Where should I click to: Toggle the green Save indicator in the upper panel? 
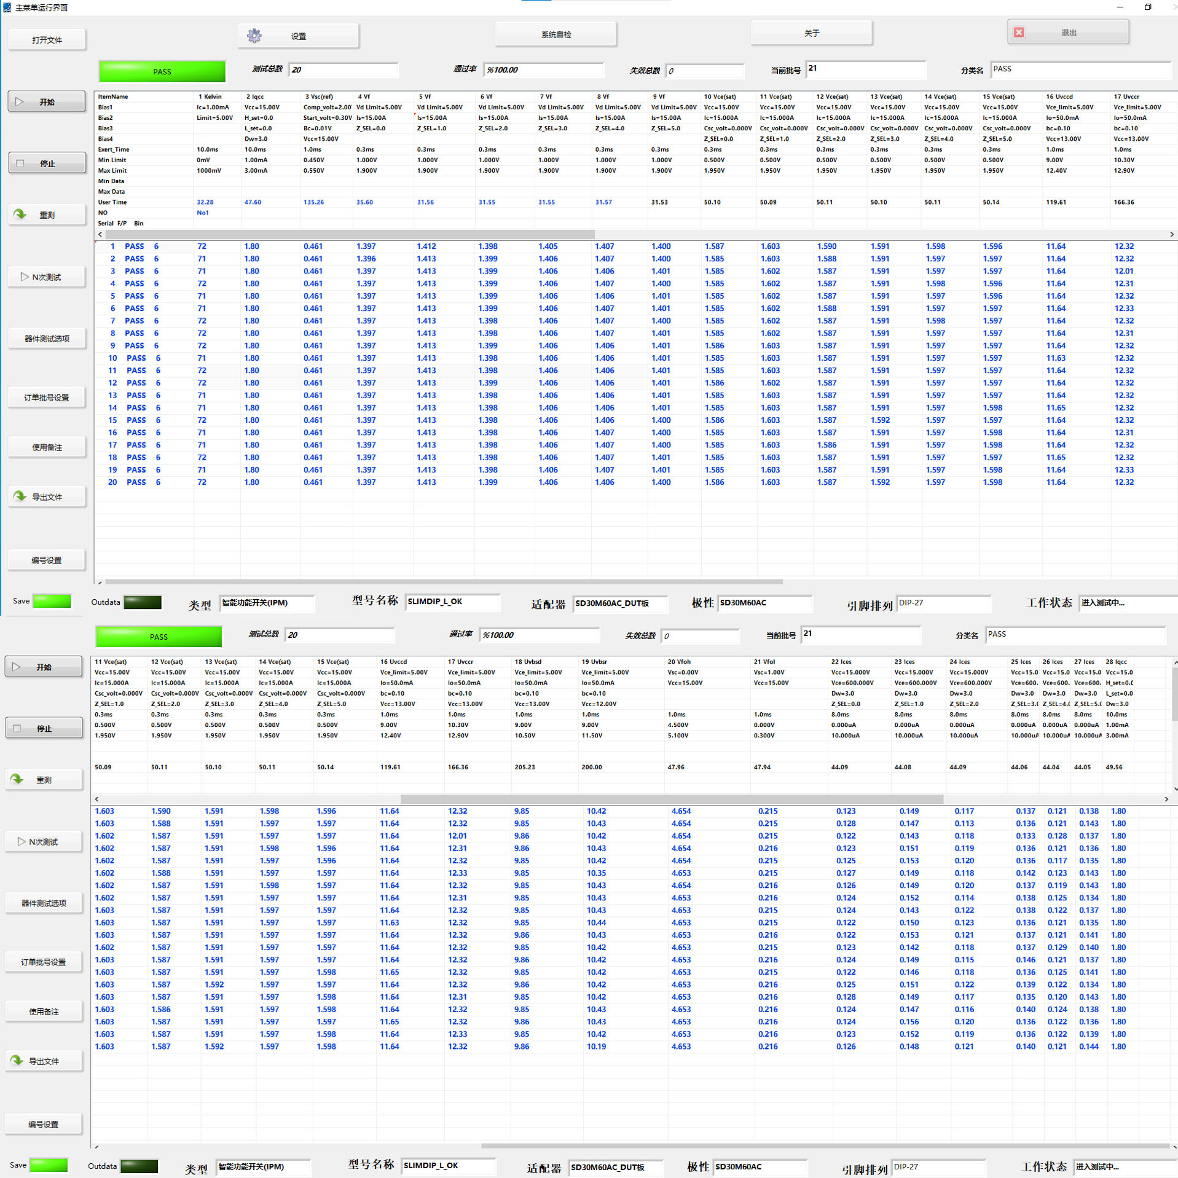pos(52,601)
